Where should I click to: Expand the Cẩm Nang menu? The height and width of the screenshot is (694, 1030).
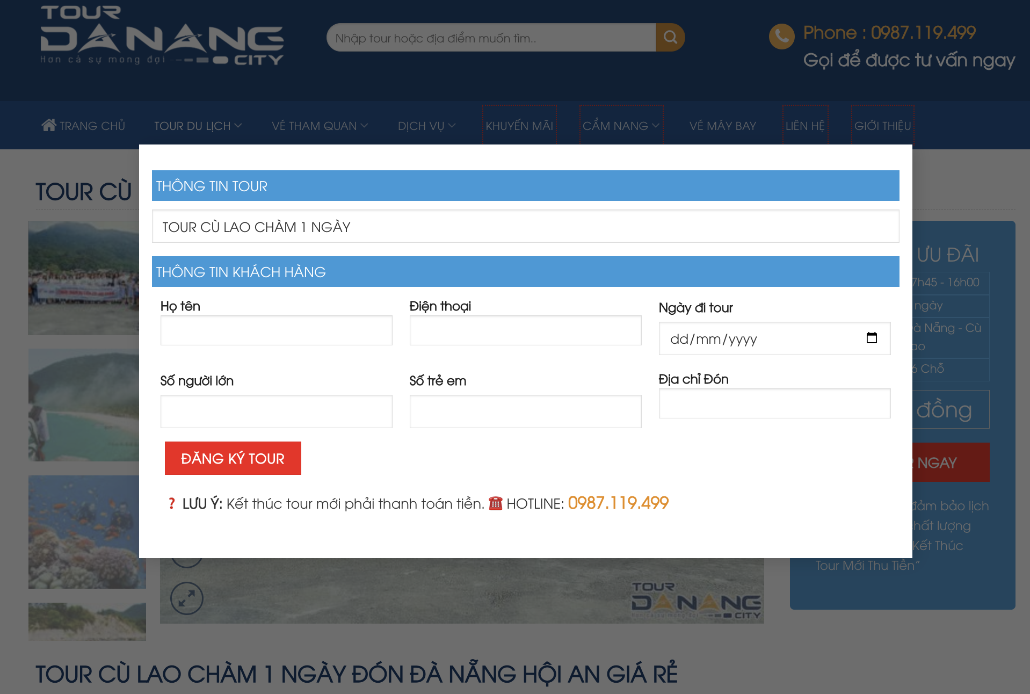pyautogui.click(x=621, y=125)
